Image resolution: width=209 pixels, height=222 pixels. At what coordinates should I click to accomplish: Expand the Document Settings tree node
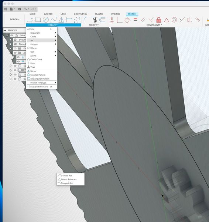point(11,40)
